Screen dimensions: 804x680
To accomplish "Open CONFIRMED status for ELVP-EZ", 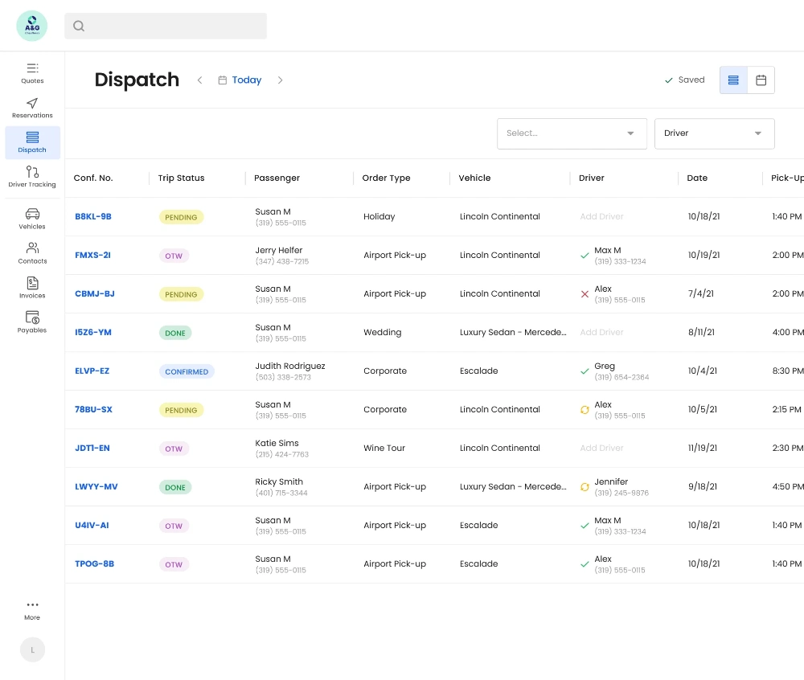I will click(x=187, y=371).
